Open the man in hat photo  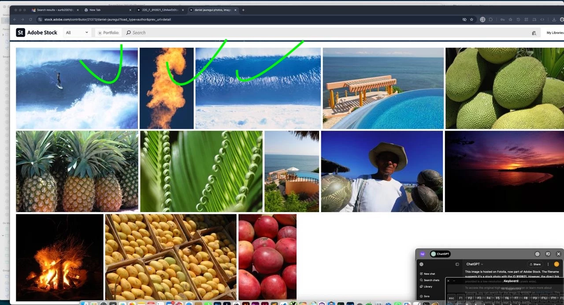click(x=382, y=171)
